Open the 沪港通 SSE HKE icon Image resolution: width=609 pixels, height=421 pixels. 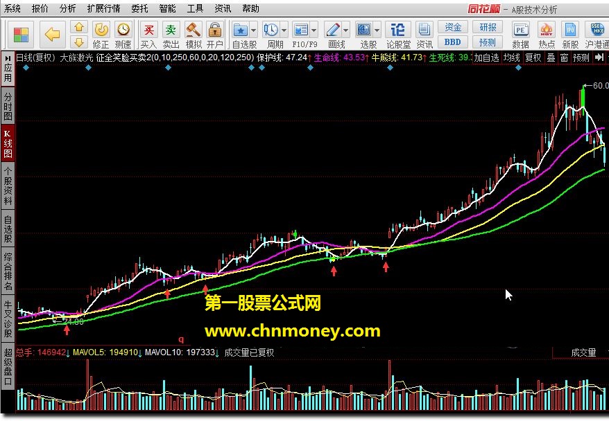[x=597, y=35]
